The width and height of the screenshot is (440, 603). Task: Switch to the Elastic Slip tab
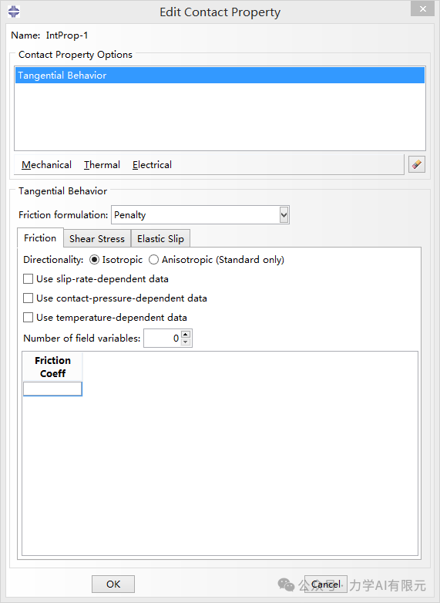(x=160, y=238)
